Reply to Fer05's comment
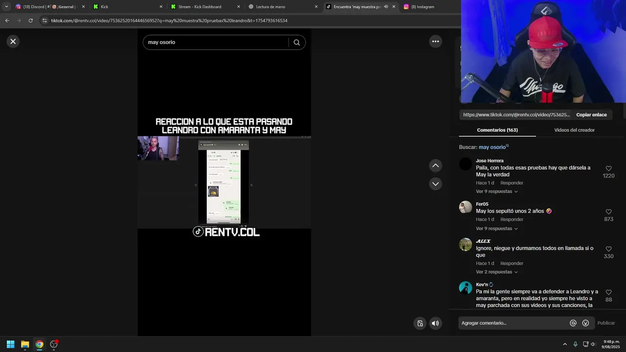Screen dimensions: 626x352 pyautogui.click(x=512, y=220)
